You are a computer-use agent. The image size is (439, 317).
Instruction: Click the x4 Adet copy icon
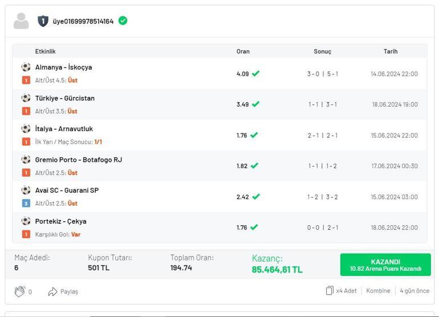[330, 291]
